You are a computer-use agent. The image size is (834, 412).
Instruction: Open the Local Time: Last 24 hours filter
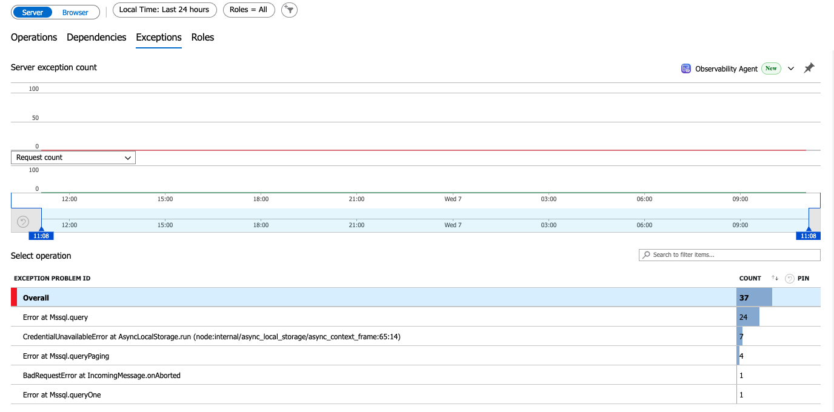point(164,10)
